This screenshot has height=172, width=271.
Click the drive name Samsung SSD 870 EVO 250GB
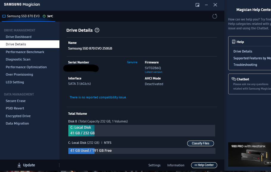tap(90, 48)
